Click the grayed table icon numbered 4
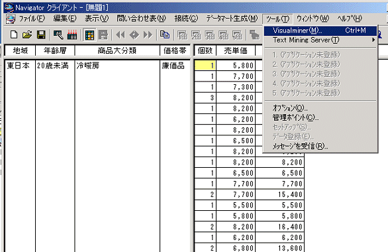Viewport: 388px width, 252px height. (x=223, y=35)
